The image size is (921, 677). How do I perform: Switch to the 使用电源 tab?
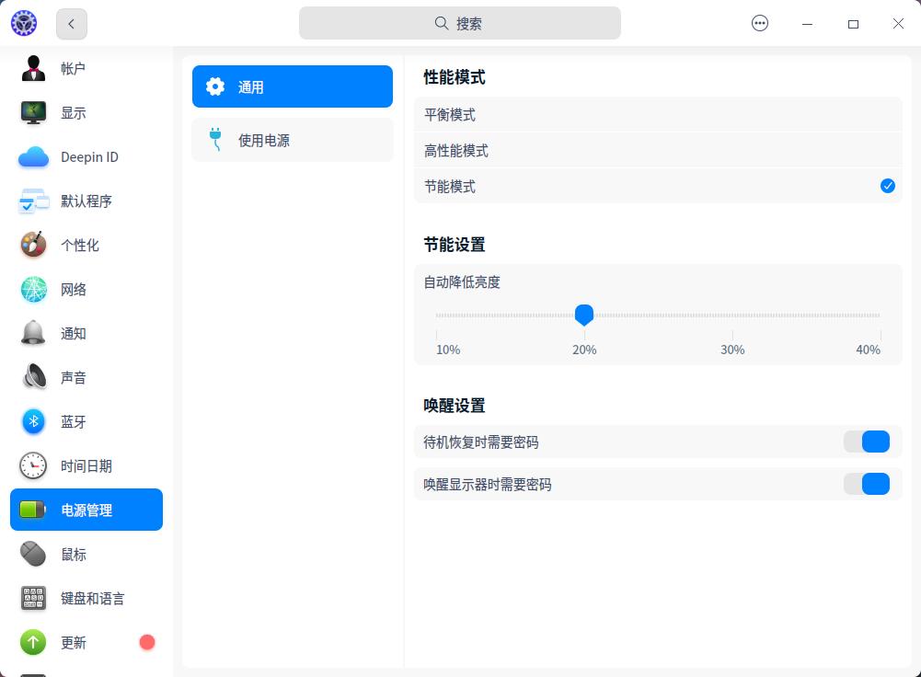(x=293, y=139)
